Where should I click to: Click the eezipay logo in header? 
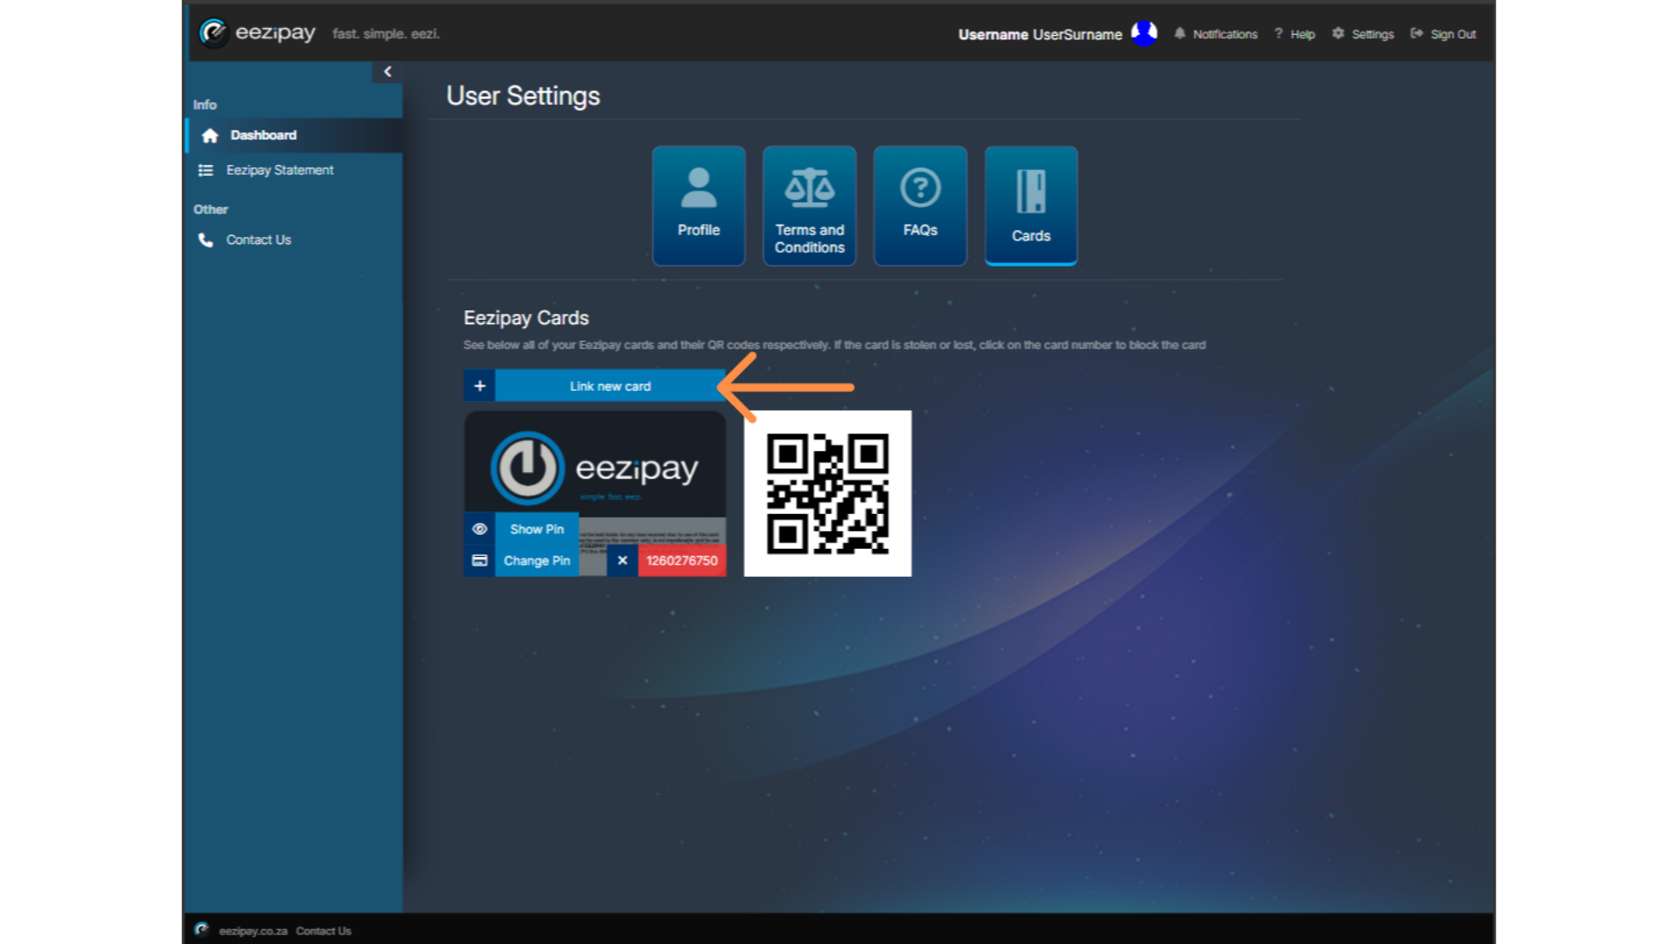click(257, 33)
